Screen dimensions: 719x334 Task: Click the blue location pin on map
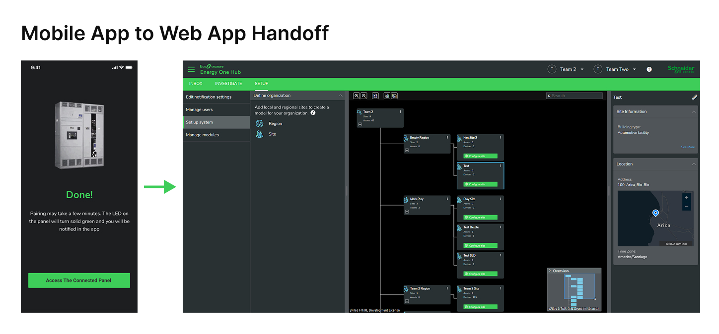655,213
